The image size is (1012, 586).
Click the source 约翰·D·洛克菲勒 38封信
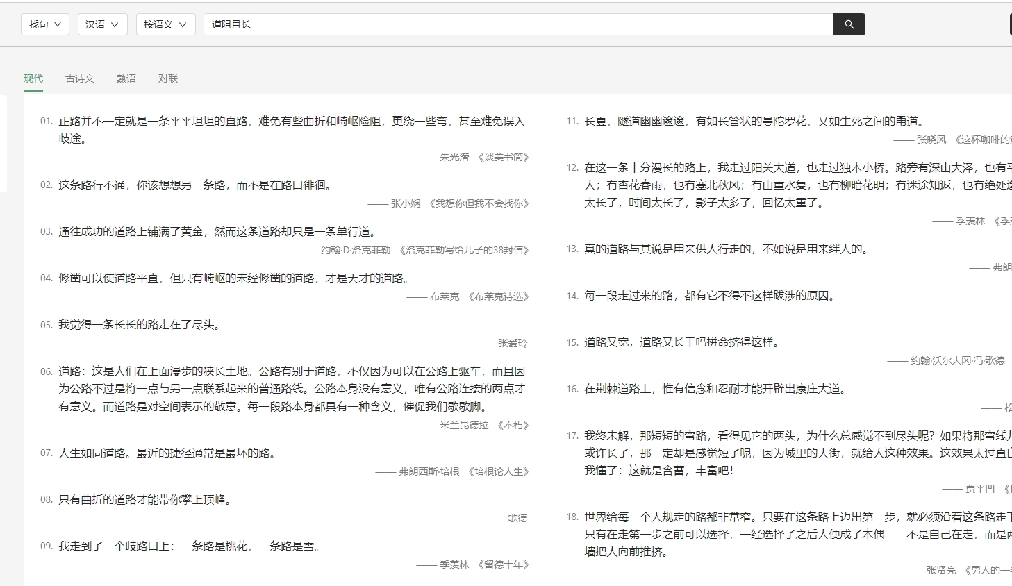point(425,250)
